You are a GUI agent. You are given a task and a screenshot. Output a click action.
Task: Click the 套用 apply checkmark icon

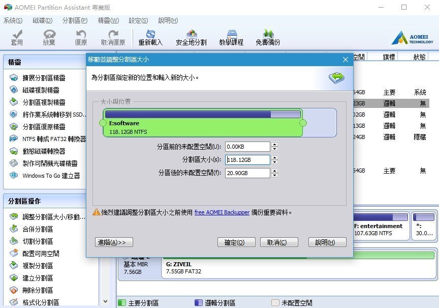pos(17,34)
